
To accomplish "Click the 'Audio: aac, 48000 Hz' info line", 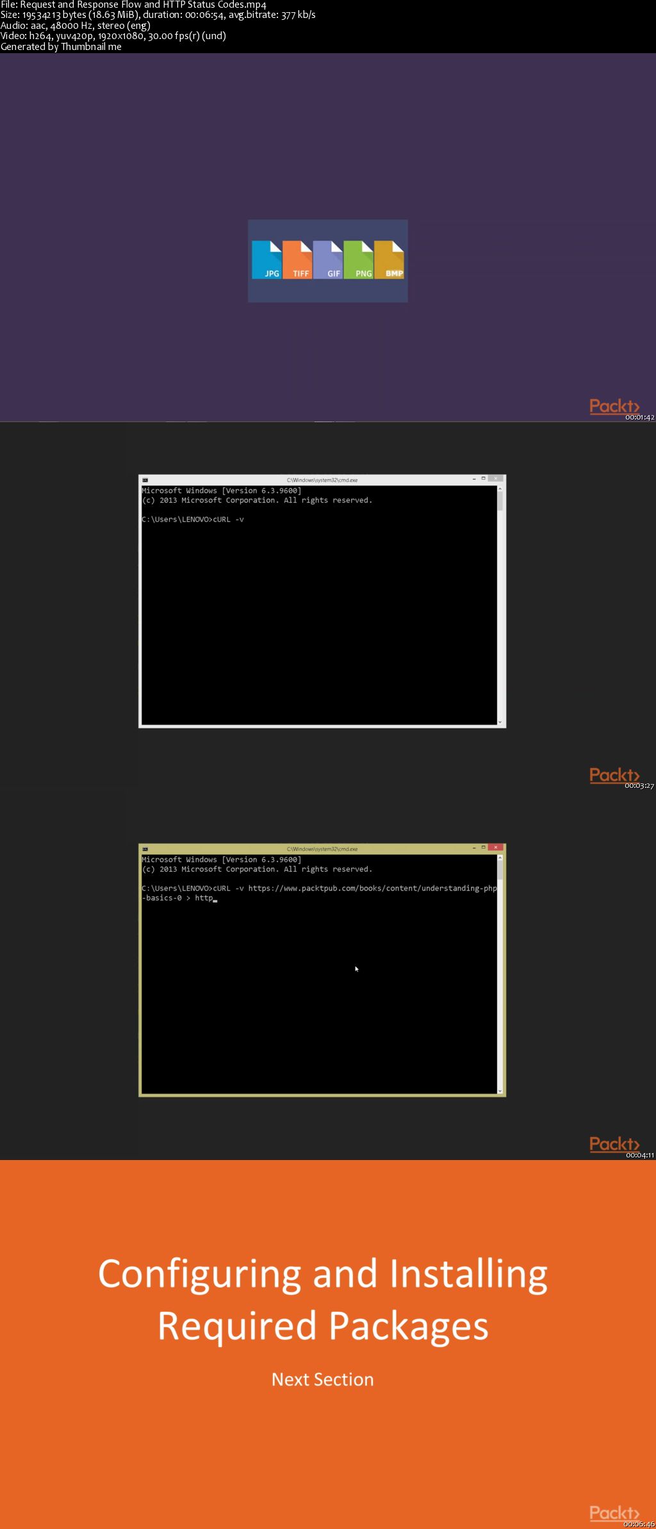I will 76,26.
